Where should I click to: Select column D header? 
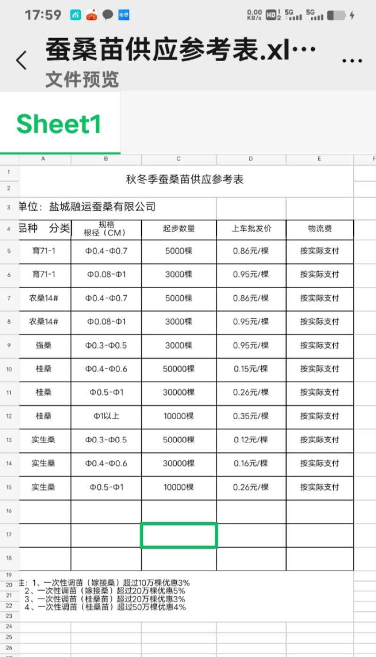pos(251,159)
